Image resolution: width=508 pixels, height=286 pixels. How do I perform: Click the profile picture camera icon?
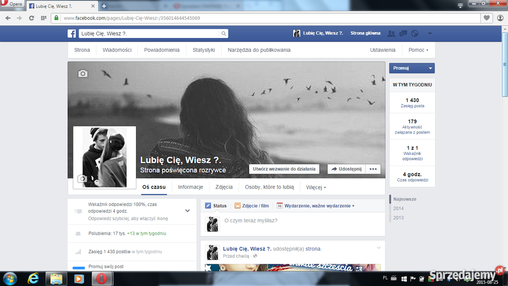click(82, 179)
